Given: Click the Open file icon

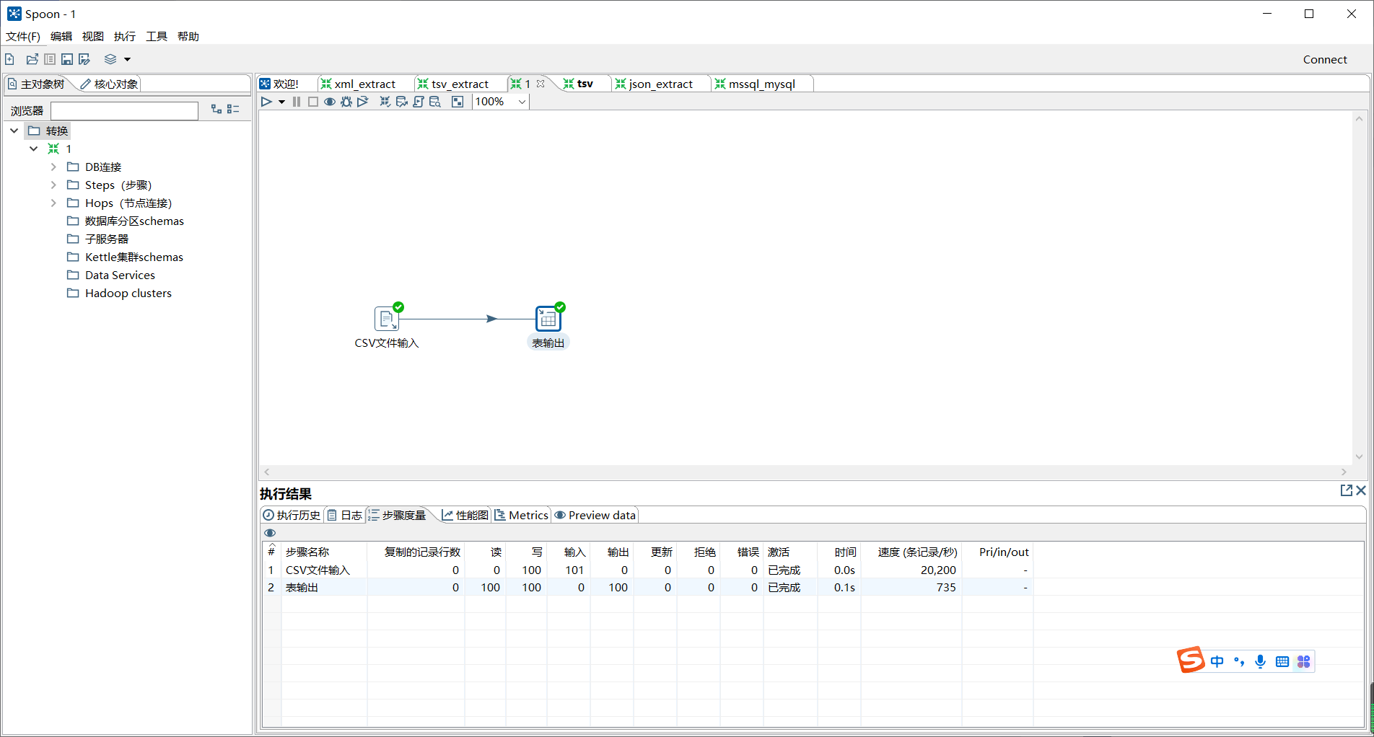Looking at the screenshot, I should coord(32,59).
